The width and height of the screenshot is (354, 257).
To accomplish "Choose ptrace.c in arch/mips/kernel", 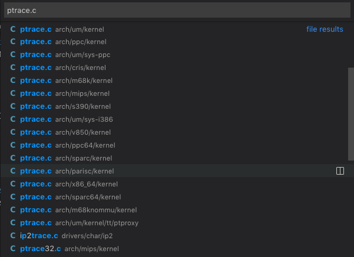I will 177,94.
